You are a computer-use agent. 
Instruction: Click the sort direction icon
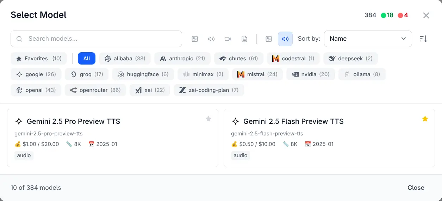(x=423, y=39)
